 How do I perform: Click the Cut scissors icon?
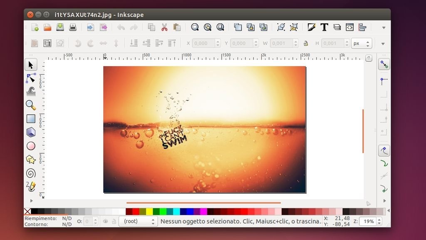164,27
